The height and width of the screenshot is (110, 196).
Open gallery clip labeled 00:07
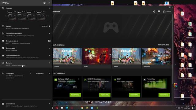[x=22, y=16]
